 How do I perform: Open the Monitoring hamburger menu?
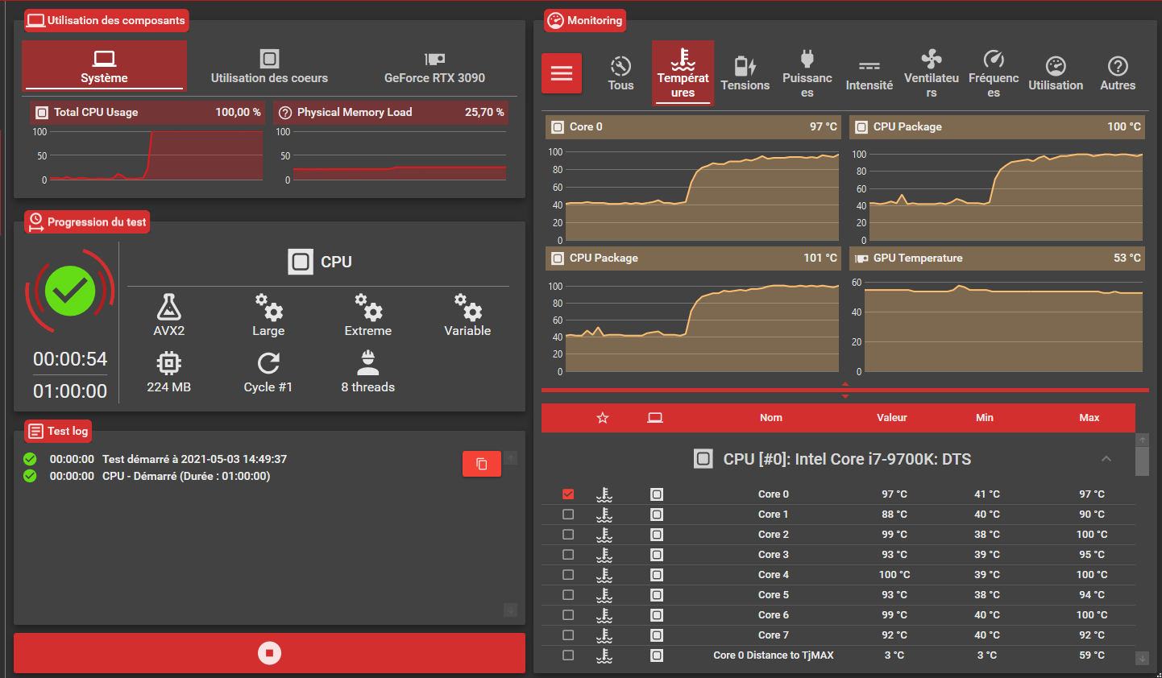click(x=562, y=73)
